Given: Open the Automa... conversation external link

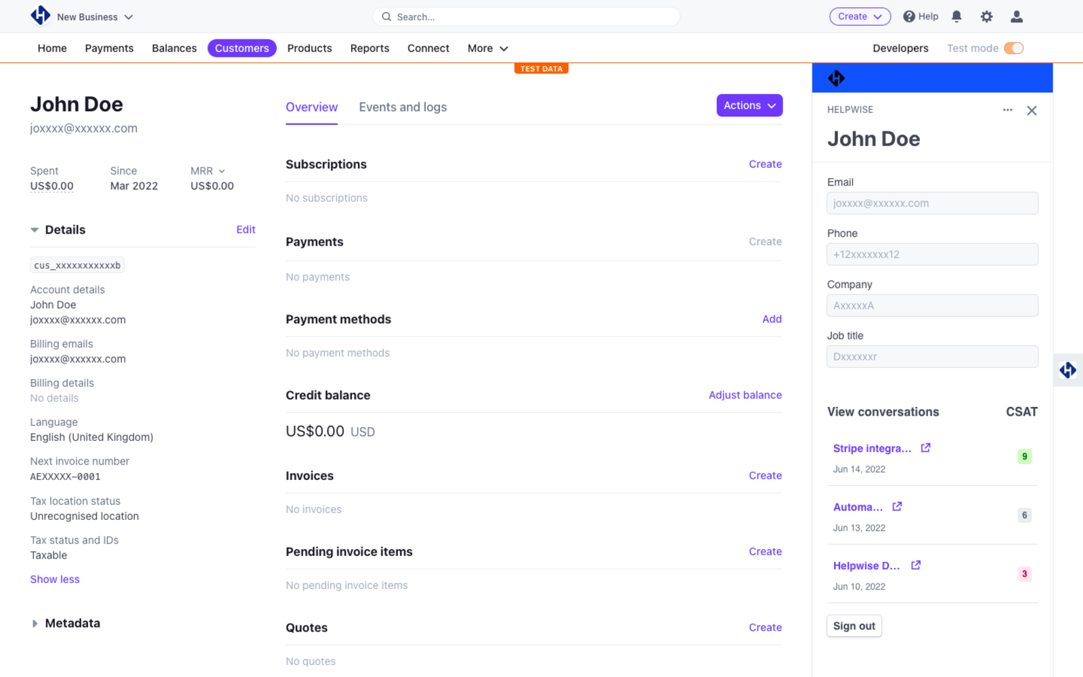Looking at the screenshot, I should [897, 506].
